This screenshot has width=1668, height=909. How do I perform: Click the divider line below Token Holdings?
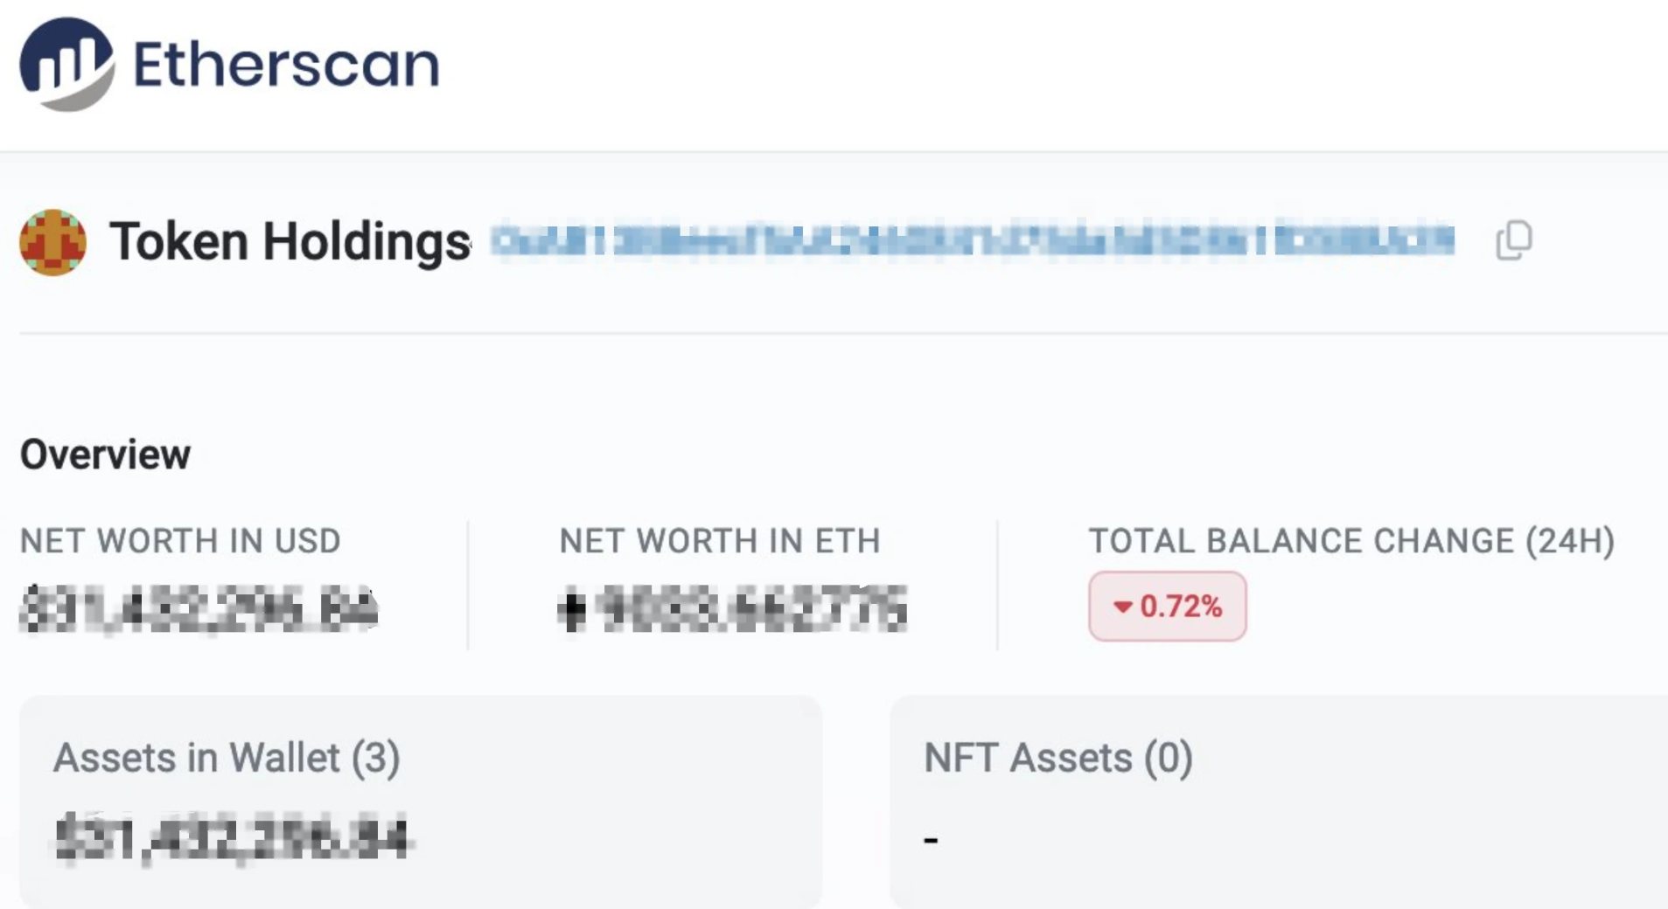coord(843,333)
